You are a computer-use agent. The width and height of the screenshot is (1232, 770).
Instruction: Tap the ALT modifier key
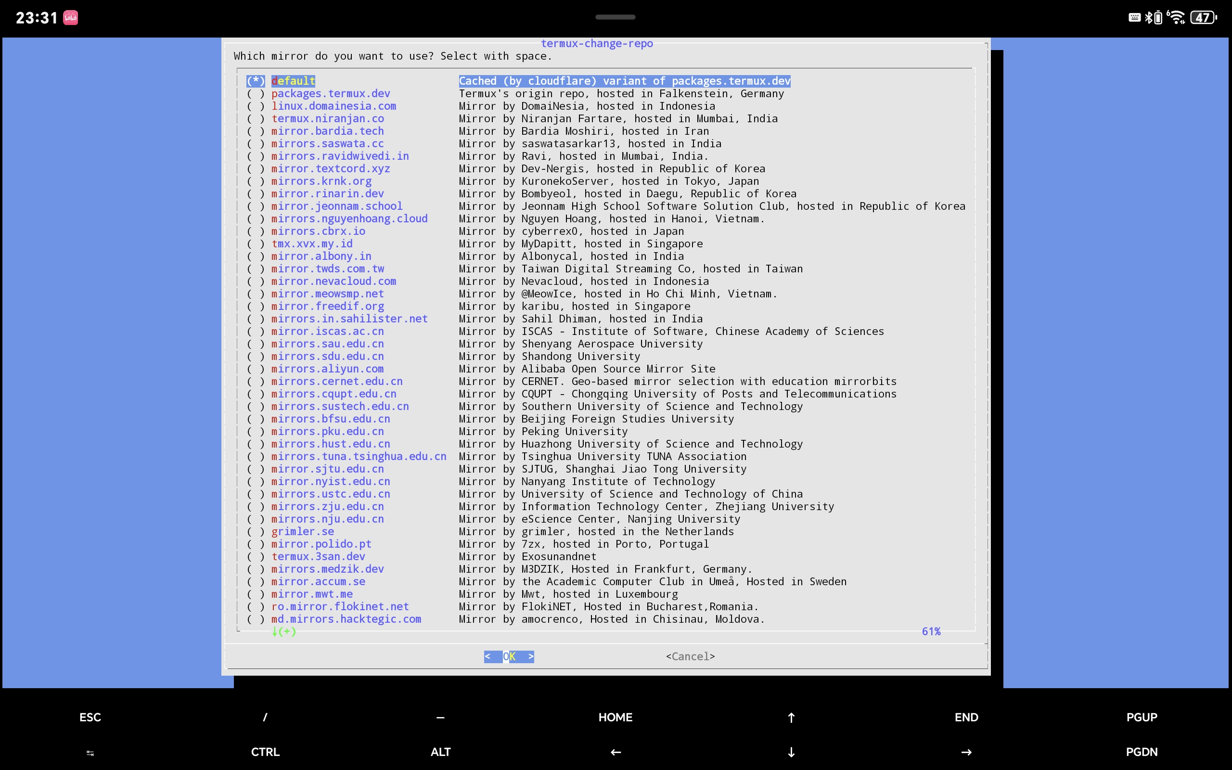[440, 752]
